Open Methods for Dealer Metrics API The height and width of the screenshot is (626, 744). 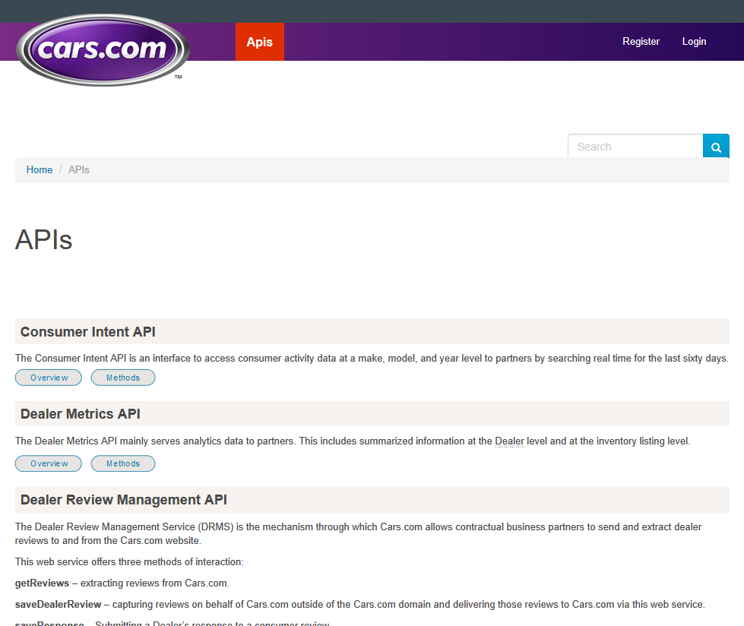tap(123, 463)
